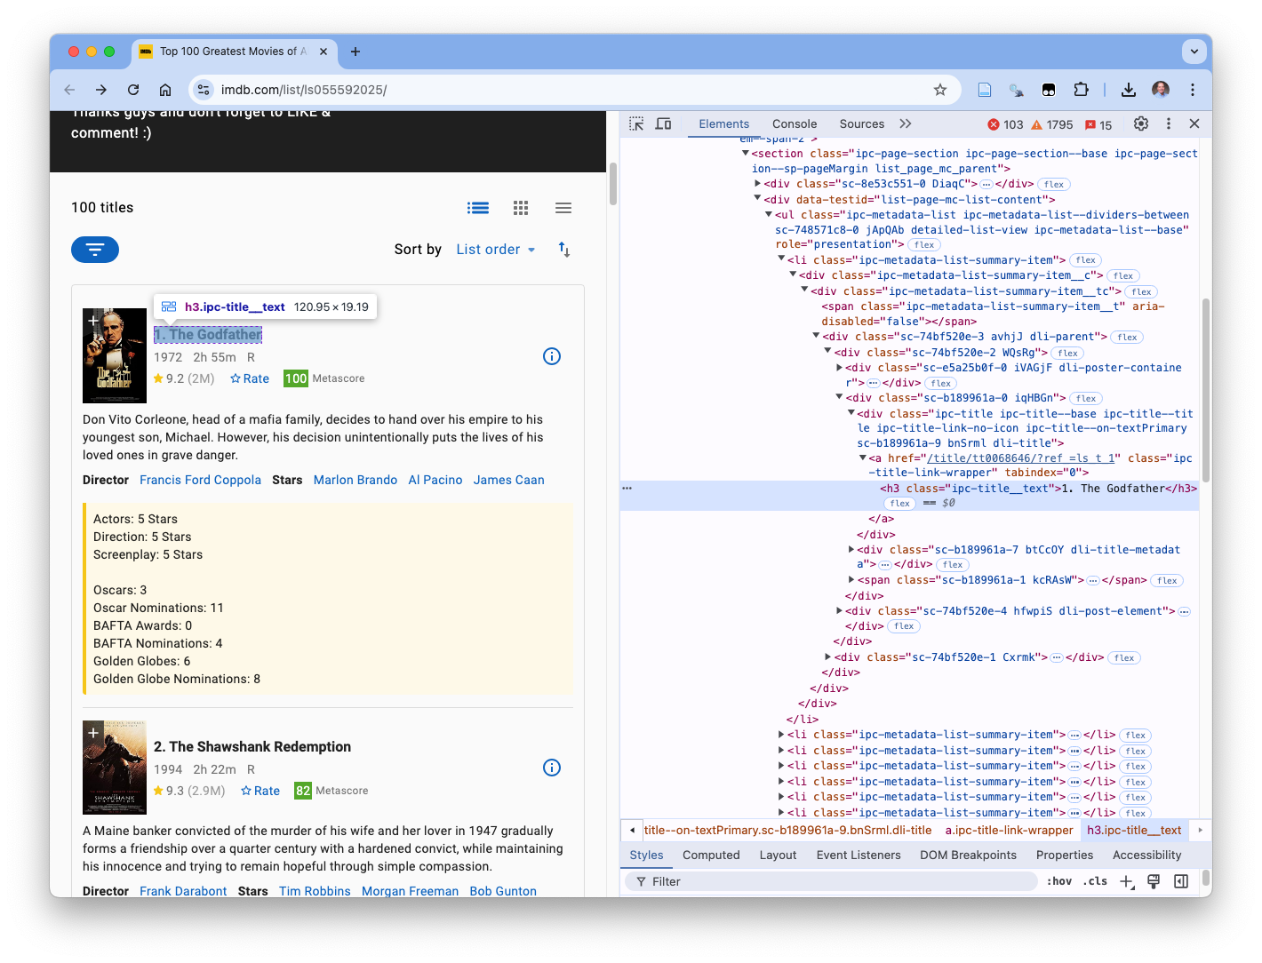Open the Layout tab
1262x963 pixels.
778,856
